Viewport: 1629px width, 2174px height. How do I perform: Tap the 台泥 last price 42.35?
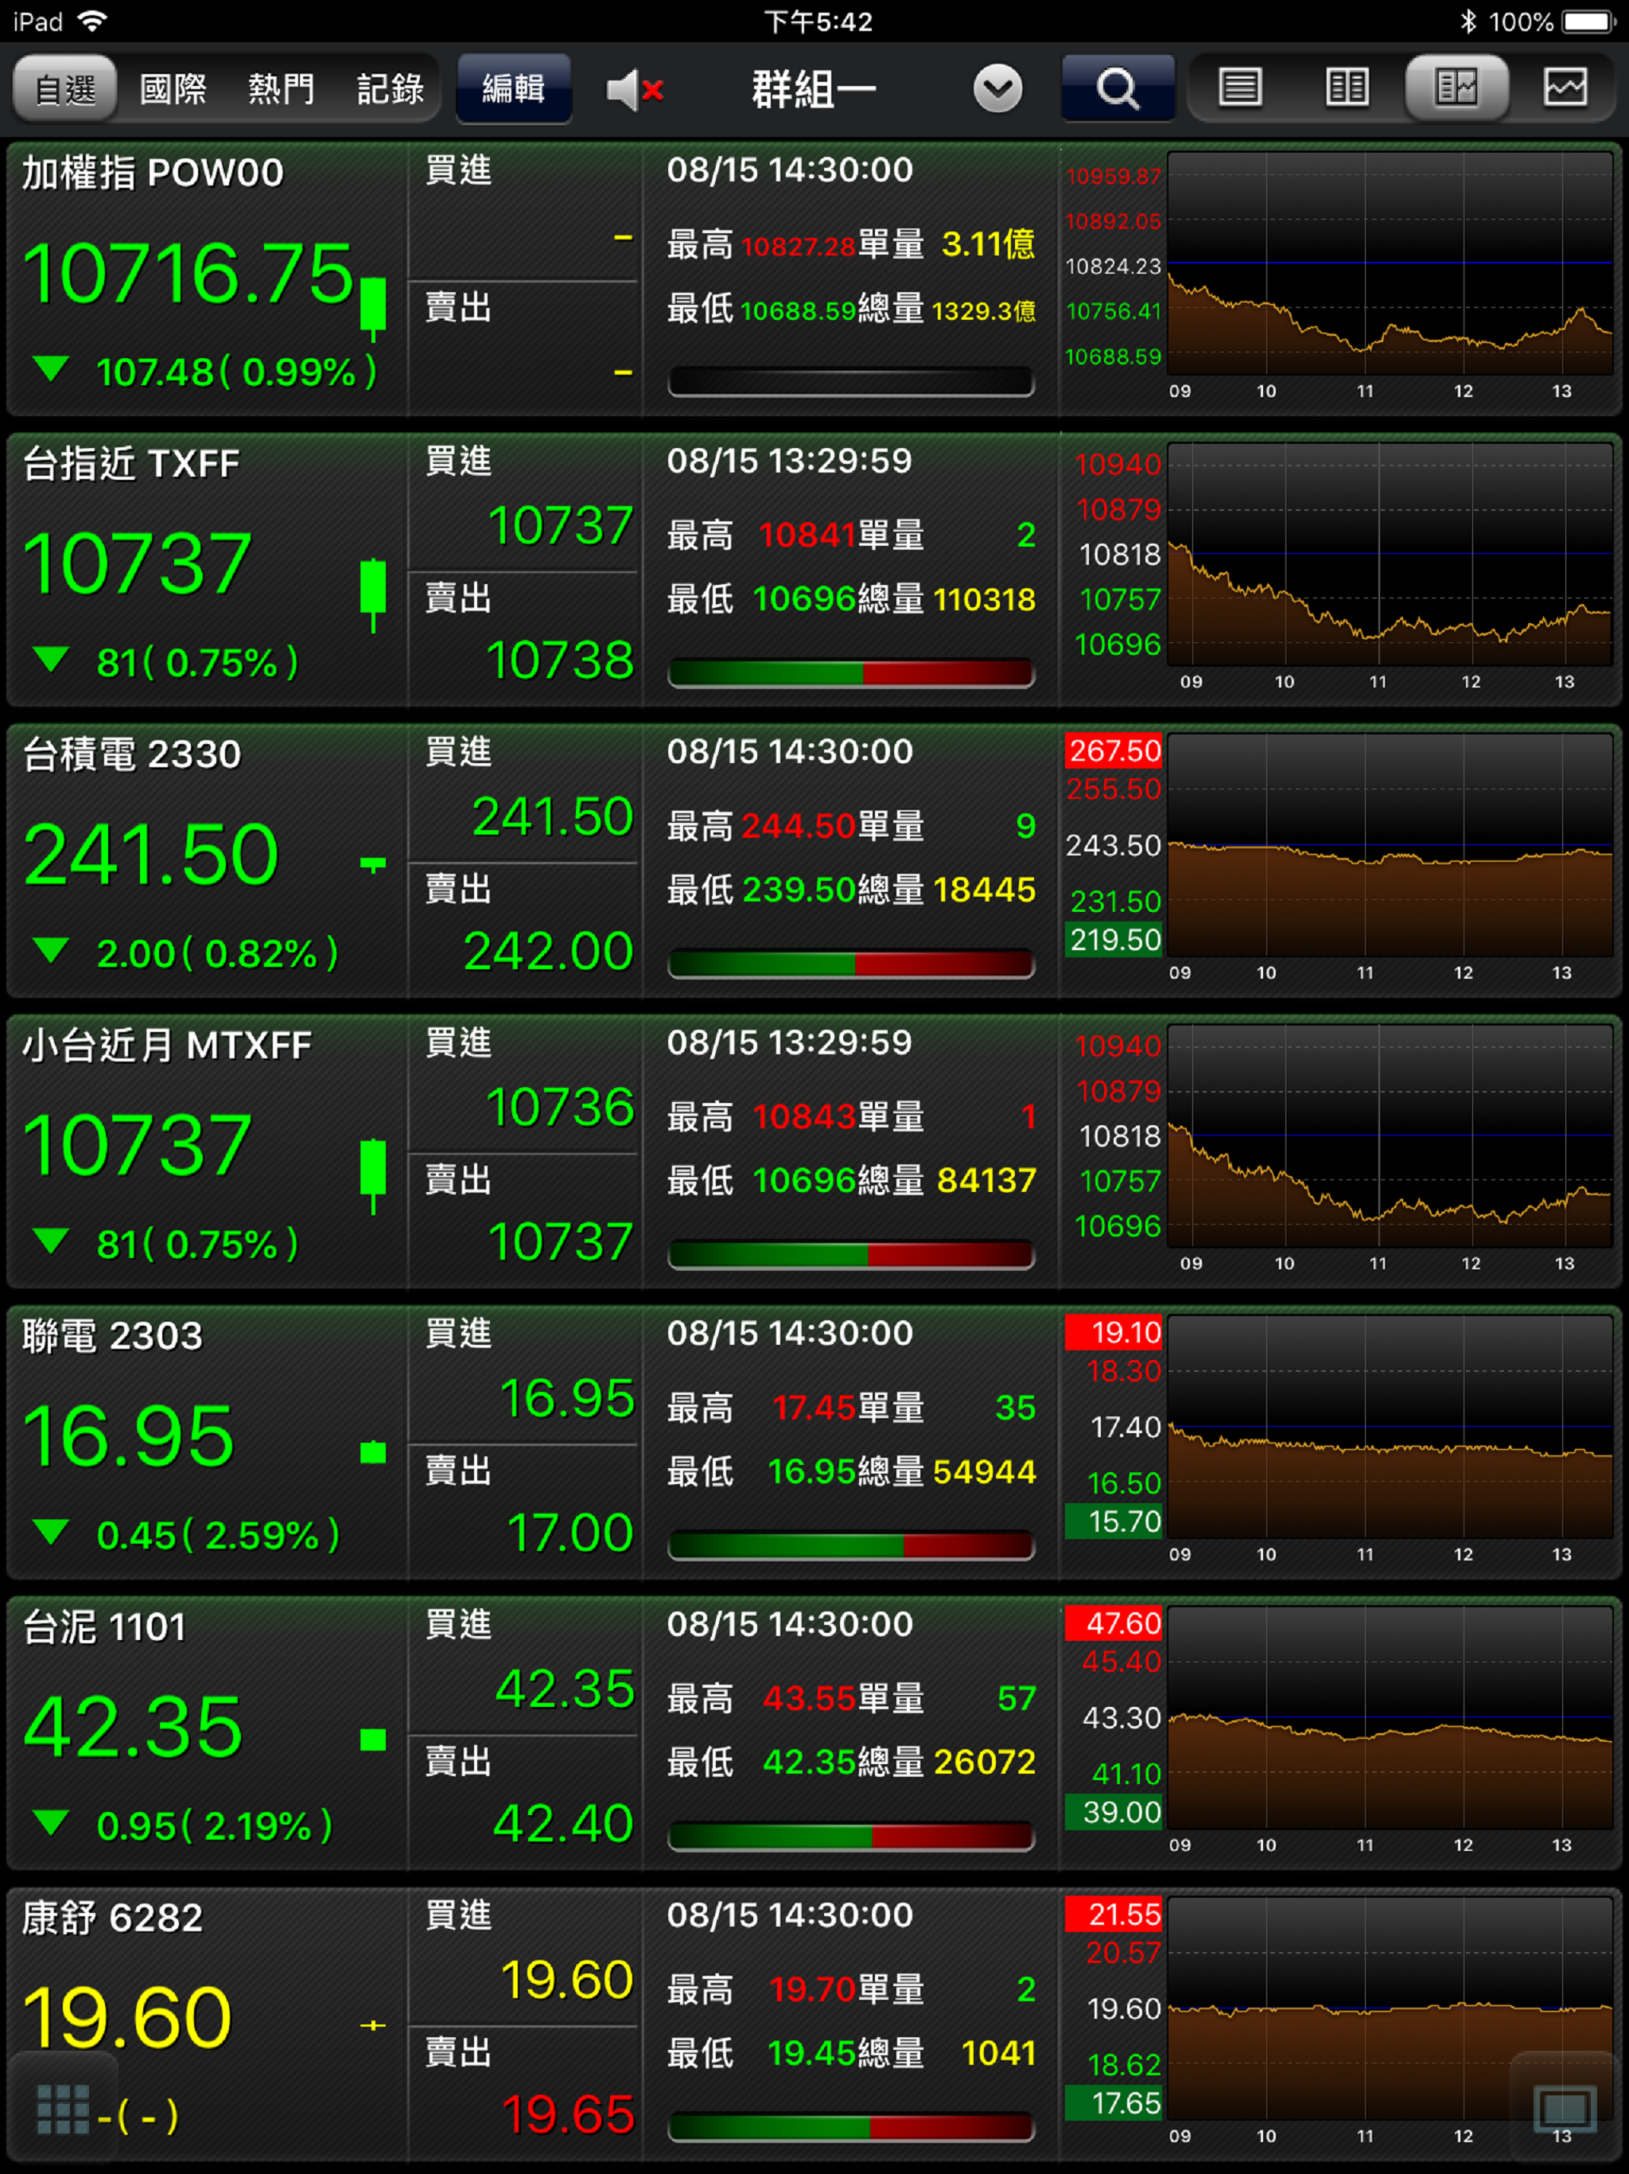click(x=133, y=1728)
